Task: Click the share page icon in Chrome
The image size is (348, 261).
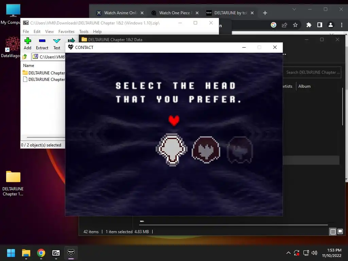Action: coord(284,25)
